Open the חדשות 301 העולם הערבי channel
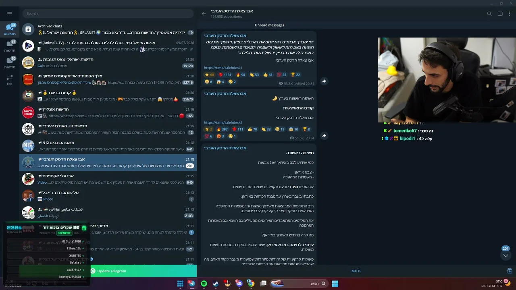This screenshot has width=516, height=290. pos(108,129)
